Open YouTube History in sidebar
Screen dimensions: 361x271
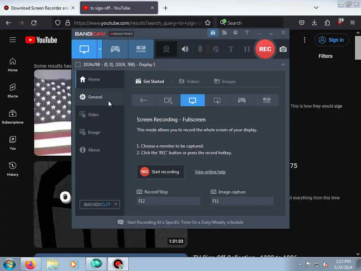[13, 169]
